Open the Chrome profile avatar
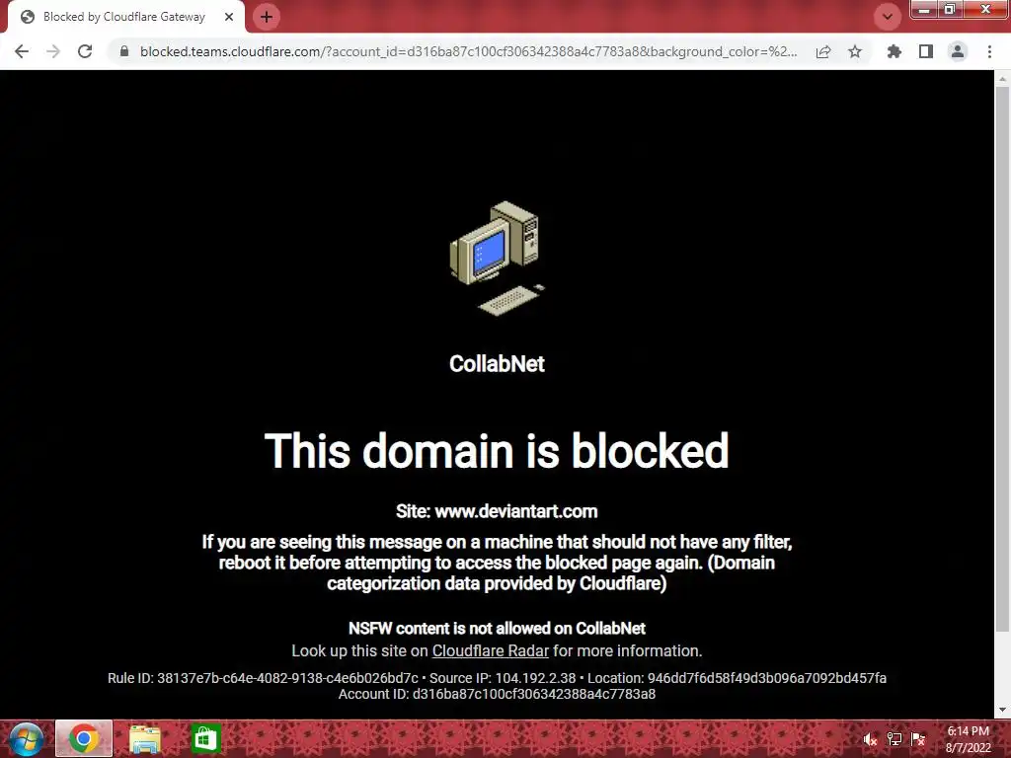The image size is (1011, 758). point(958,51)
